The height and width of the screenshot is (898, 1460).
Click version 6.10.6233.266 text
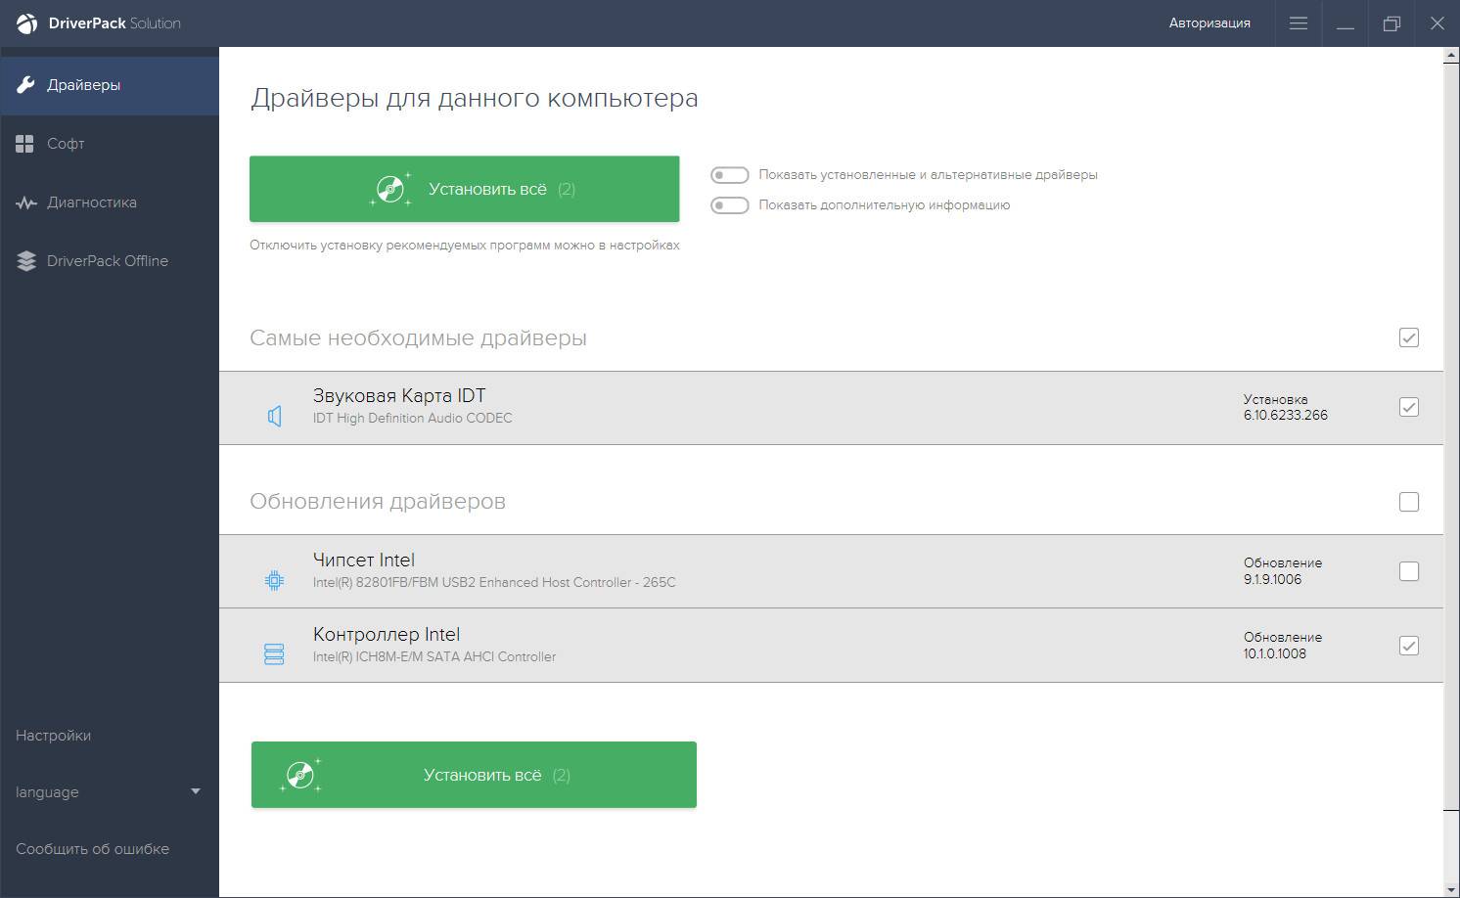point(1286,415)
